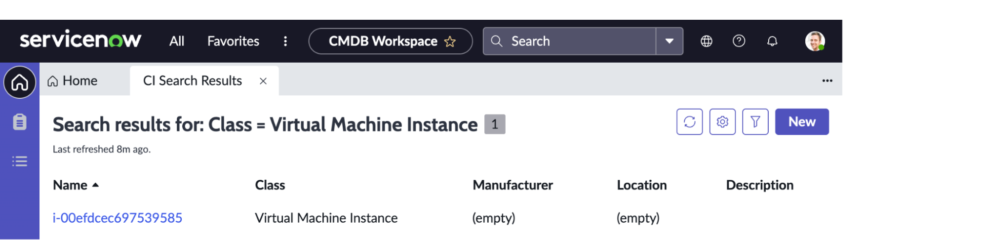Click the Virtual Machine Instance class cell
This screenshot has height=240, width=987.
coord(326,218)
